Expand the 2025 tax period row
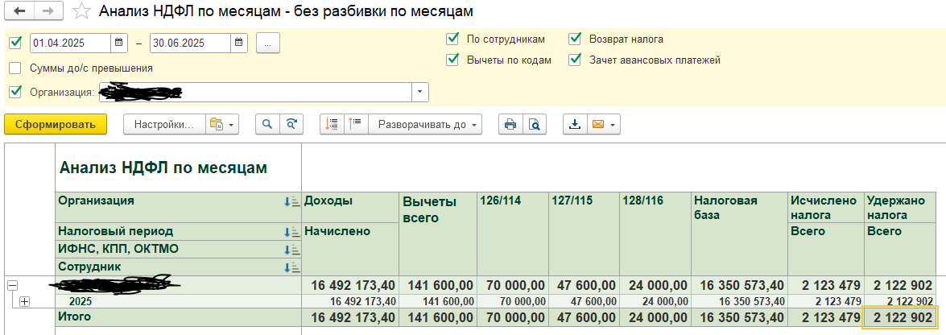 tap(24, 301)
